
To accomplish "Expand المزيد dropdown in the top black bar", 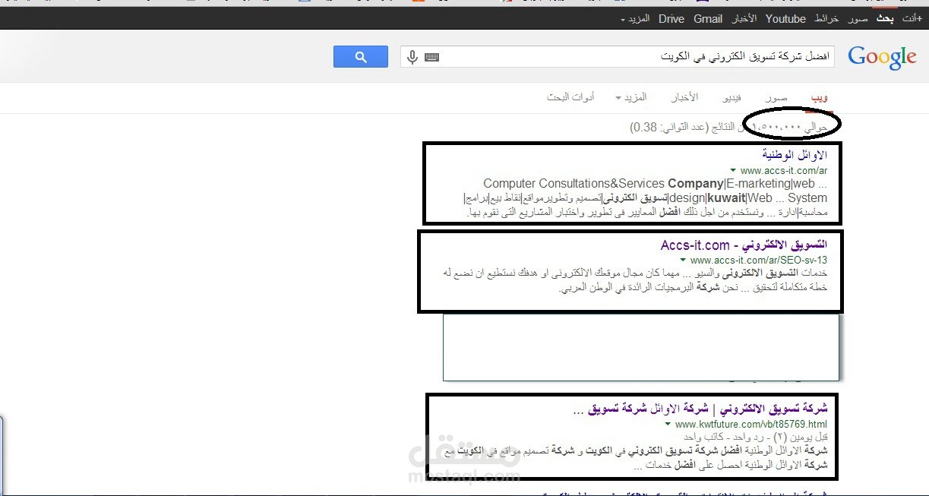I will (x=636, y=19).
